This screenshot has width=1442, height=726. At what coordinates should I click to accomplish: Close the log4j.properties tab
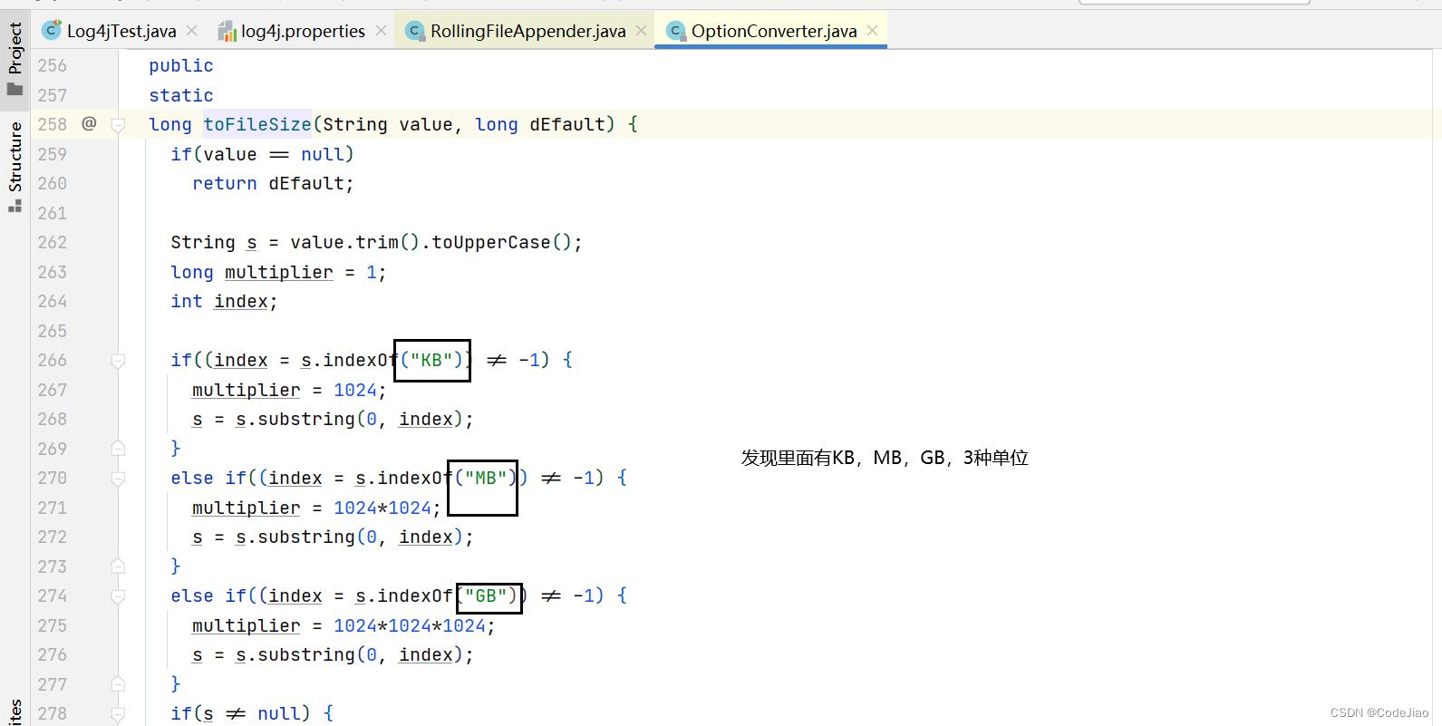[381, 31]
